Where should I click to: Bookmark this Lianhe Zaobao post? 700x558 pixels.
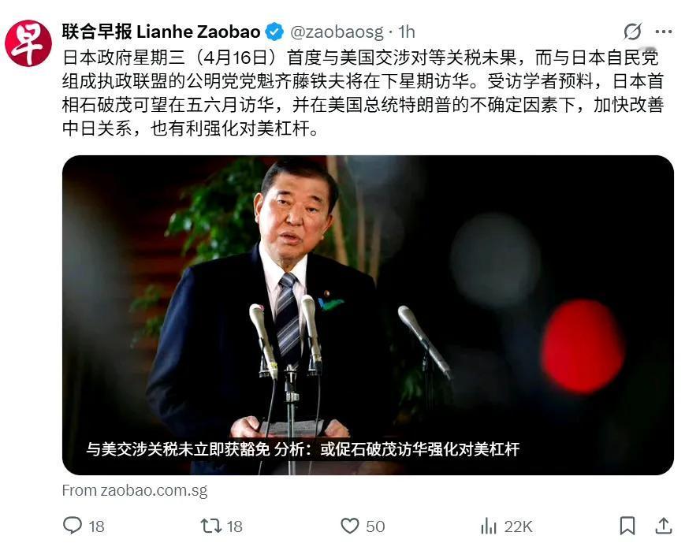point(627,526)
